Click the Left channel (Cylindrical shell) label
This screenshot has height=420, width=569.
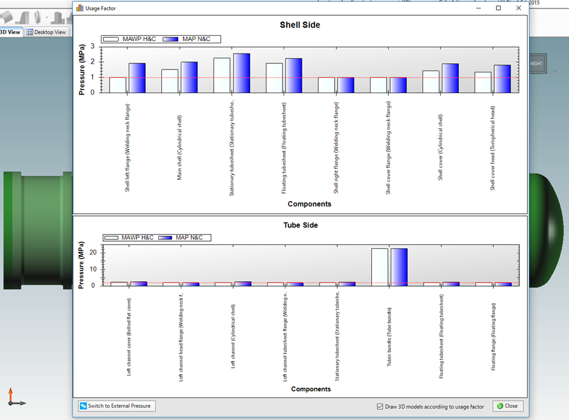(x=233, y=337)
